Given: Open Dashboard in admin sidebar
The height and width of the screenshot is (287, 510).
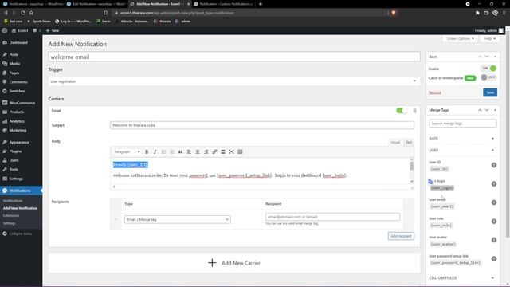Looking at the screenshot, I should point(18,42).
